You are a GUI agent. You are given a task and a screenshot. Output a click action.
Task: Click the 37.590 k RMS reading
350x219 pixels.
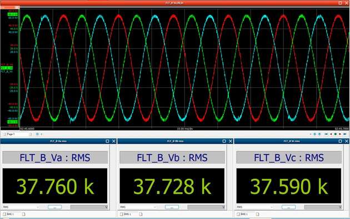289,186
